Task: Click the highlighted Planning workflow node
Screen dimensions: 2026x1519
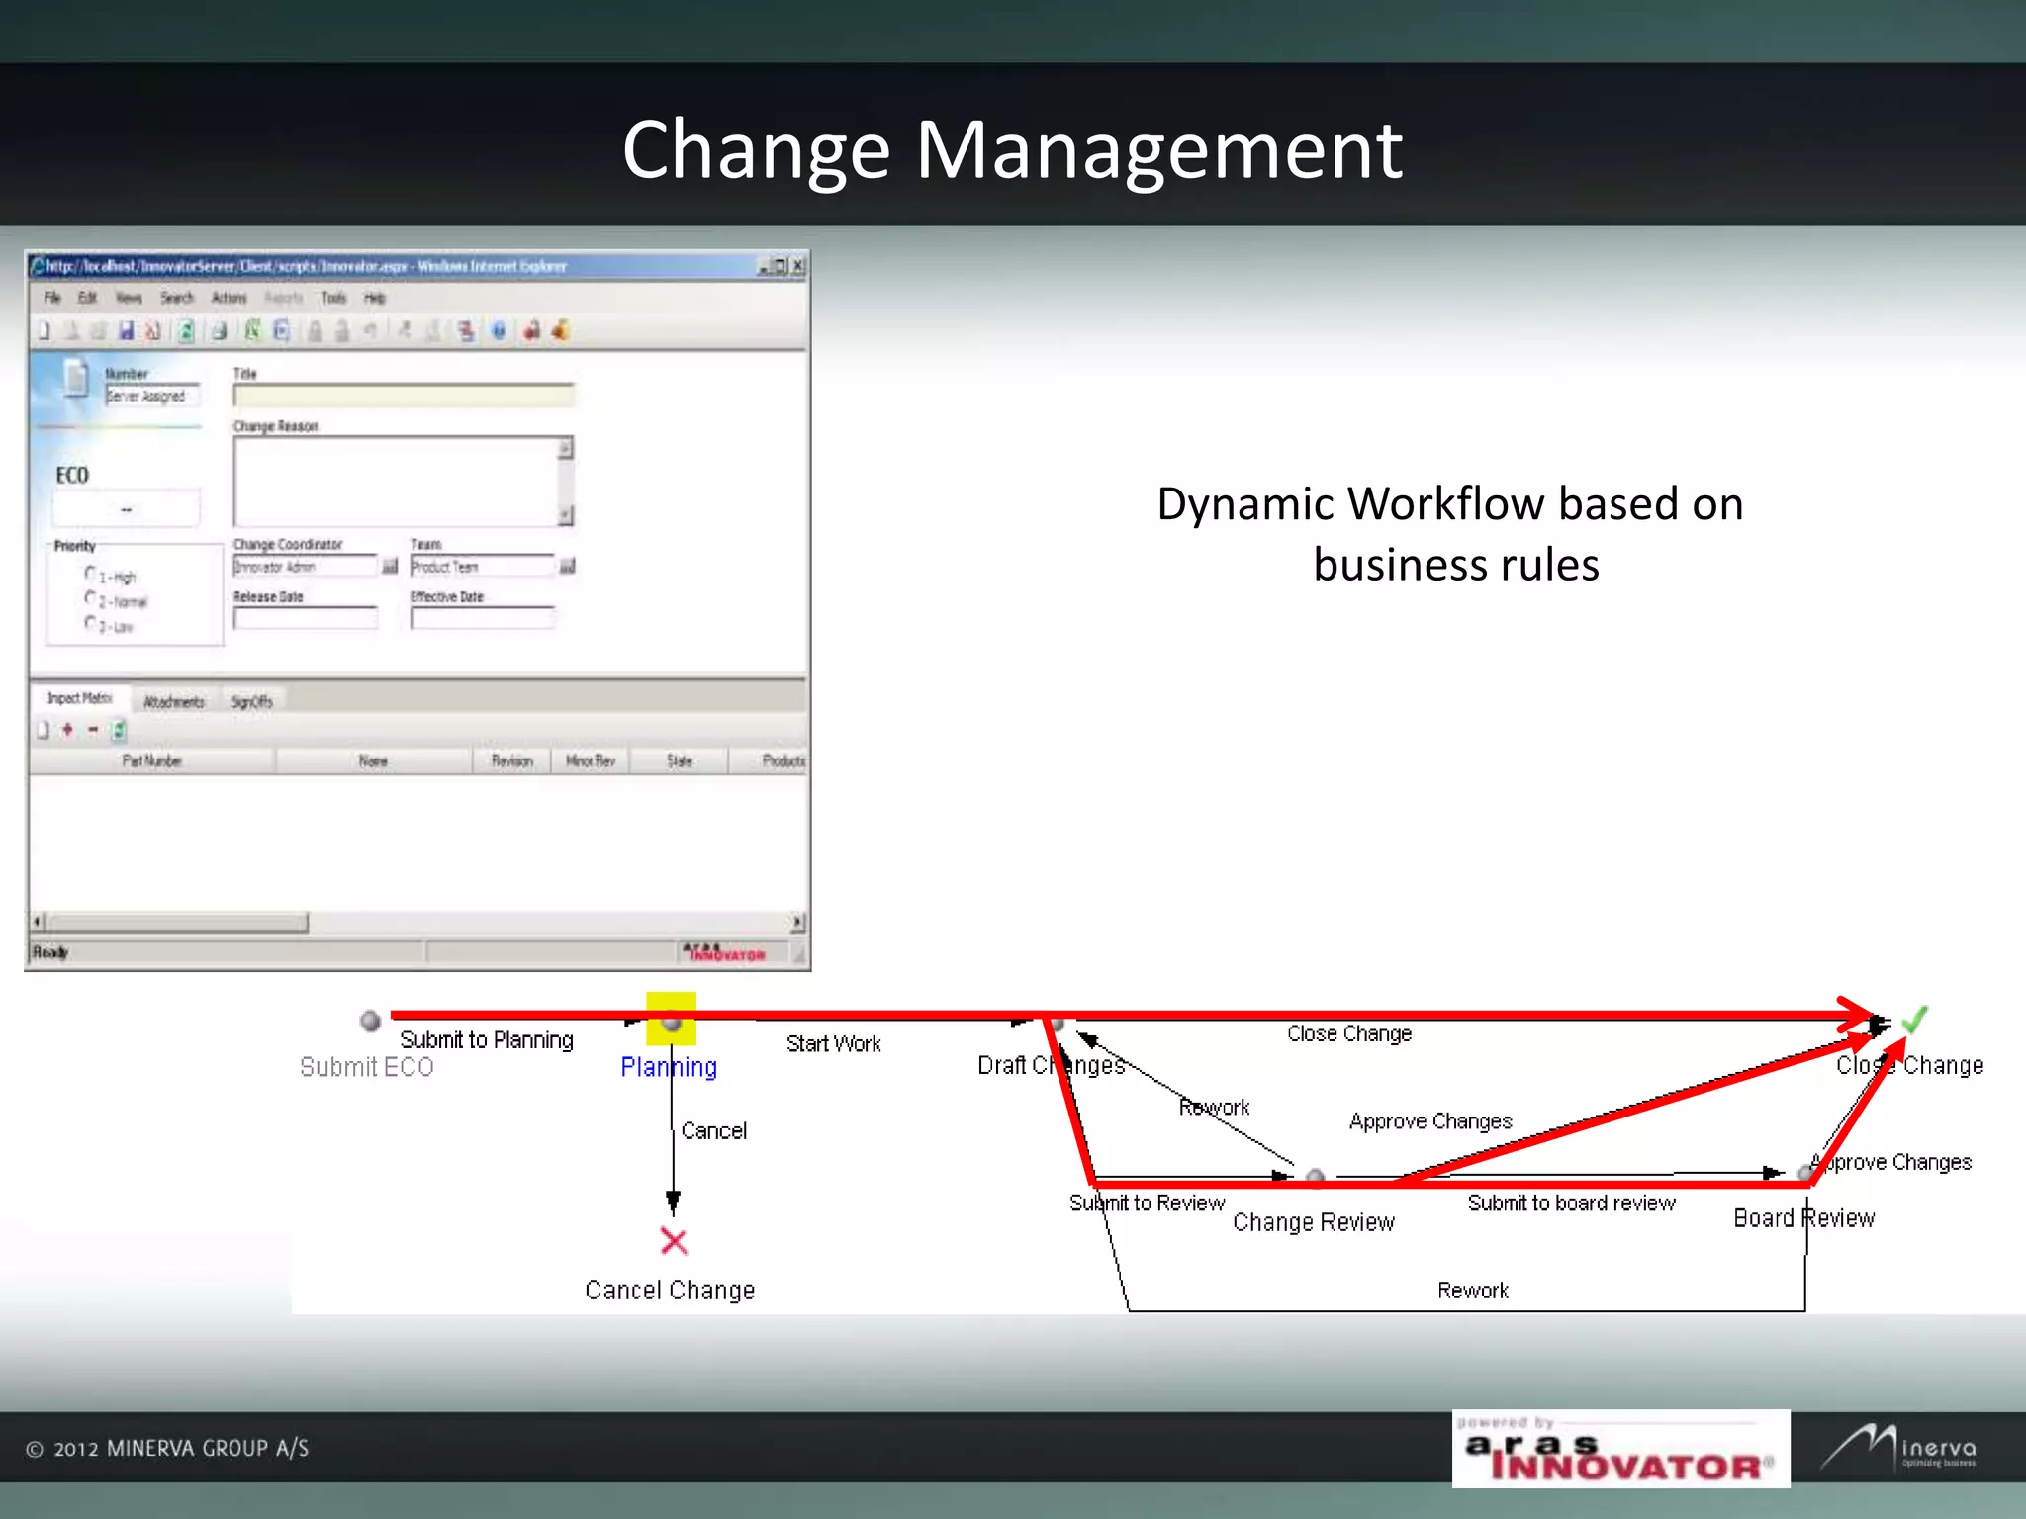Action: tap(672, 1020)
